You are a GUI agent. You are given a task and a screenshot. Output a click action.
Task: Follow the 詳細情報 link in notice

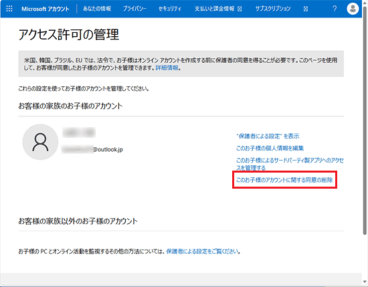click(167, 68)
